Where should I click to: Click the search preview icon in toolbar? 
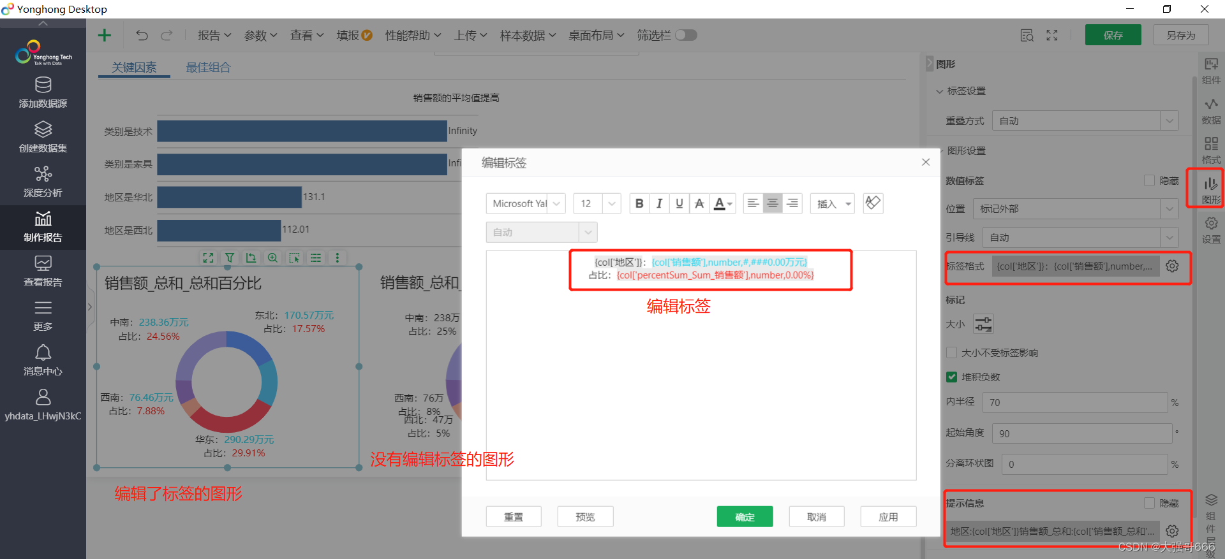(x=1027, y=35)
